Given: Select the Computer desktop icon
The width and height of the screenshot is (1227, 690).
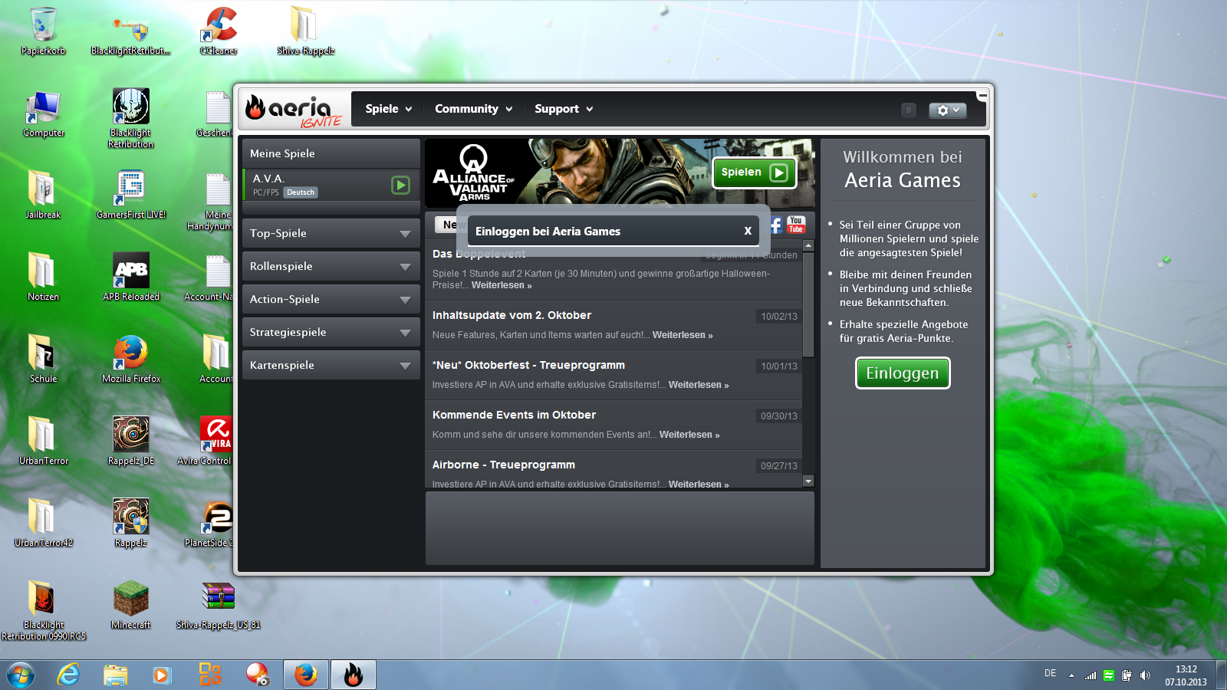Looking at the screenshot, I should click(43, 113).
